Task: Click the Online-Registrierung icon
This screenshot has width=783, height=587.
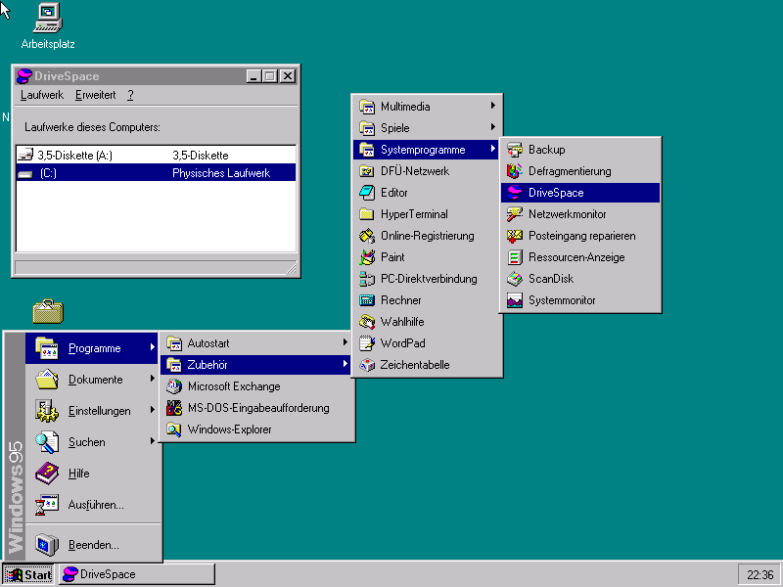Action: (x=367, y=235)
